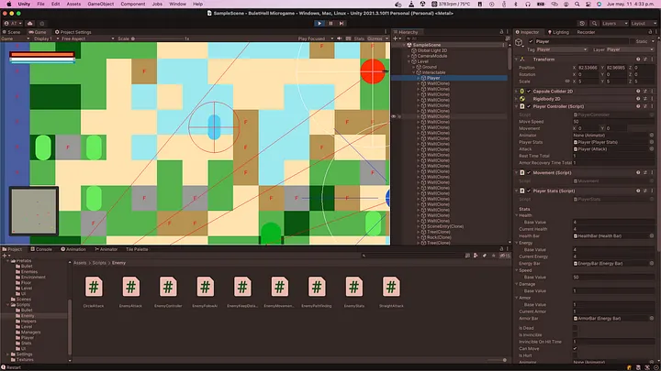Toggle the Mute Audio speaker icon
This screenshot has width=661, height=371.
(340, 38)
